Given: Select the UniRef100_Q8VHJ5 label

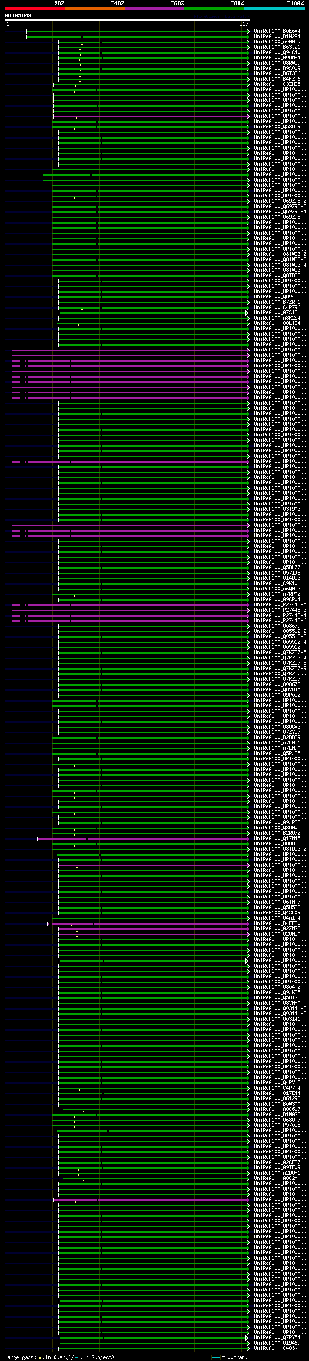Looking at the screenshot, I should [x=277, y=689].
